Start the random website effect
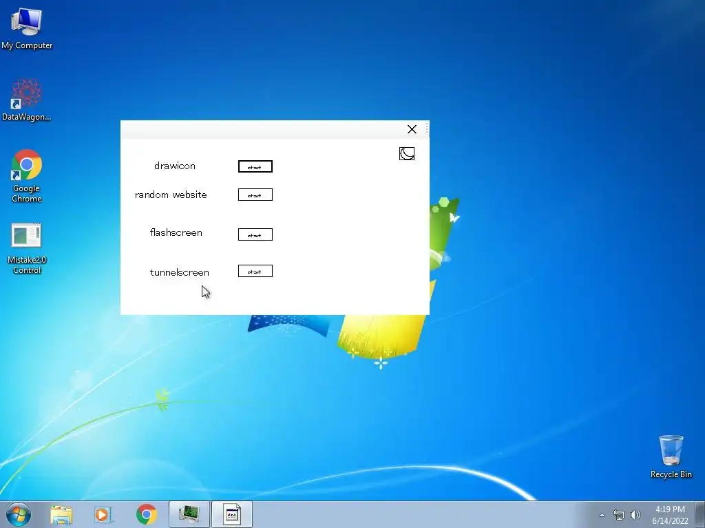The width and height of the screenshot is (705, 528). click(x=255, y=195)
